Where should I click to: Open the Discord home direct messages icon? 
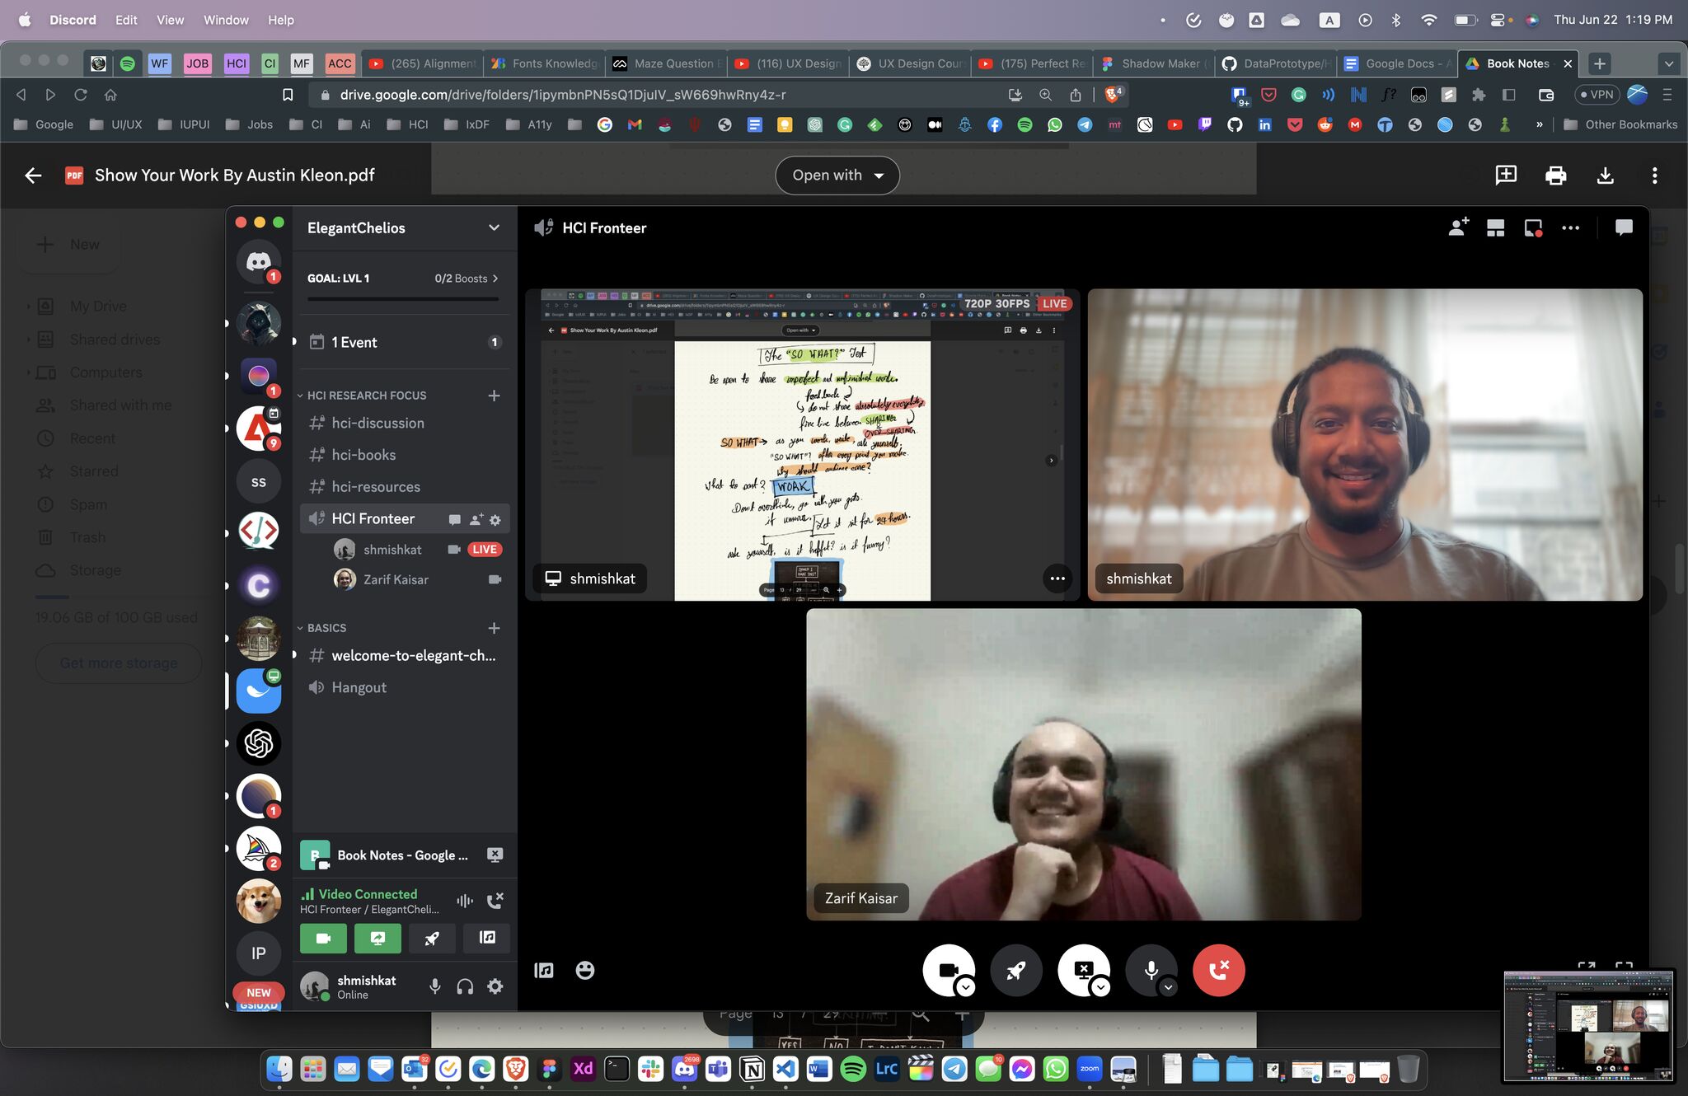pos(258,262)
